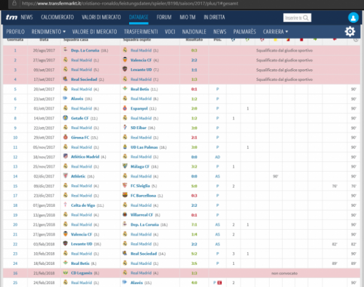The width and height of the screenshot is (364, 287).
Task: Click the Getafe CF crest in row 8
Action: [66, 118]
